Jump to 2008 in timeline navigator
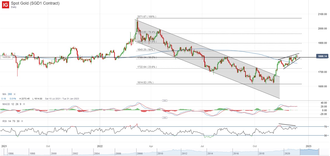The width and height of the screenshot is (330, 156). [139, 153]
